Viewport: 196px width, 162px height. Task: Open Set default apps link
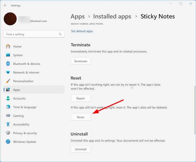tap(82, 31)
